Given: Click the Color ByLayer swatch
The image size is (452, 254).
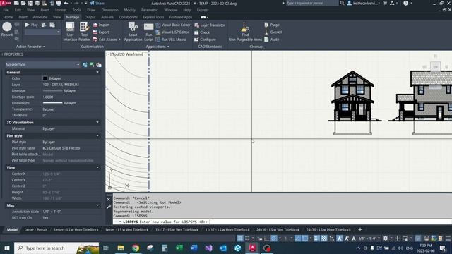Looking at the screenshot, I should [44, 78].
